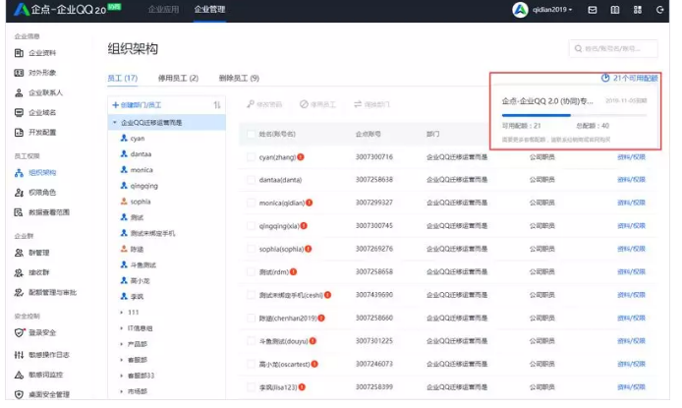
Task: Open the 企业应用 top navigation tab
Action: pyautogui.click(x=163, y=9)
